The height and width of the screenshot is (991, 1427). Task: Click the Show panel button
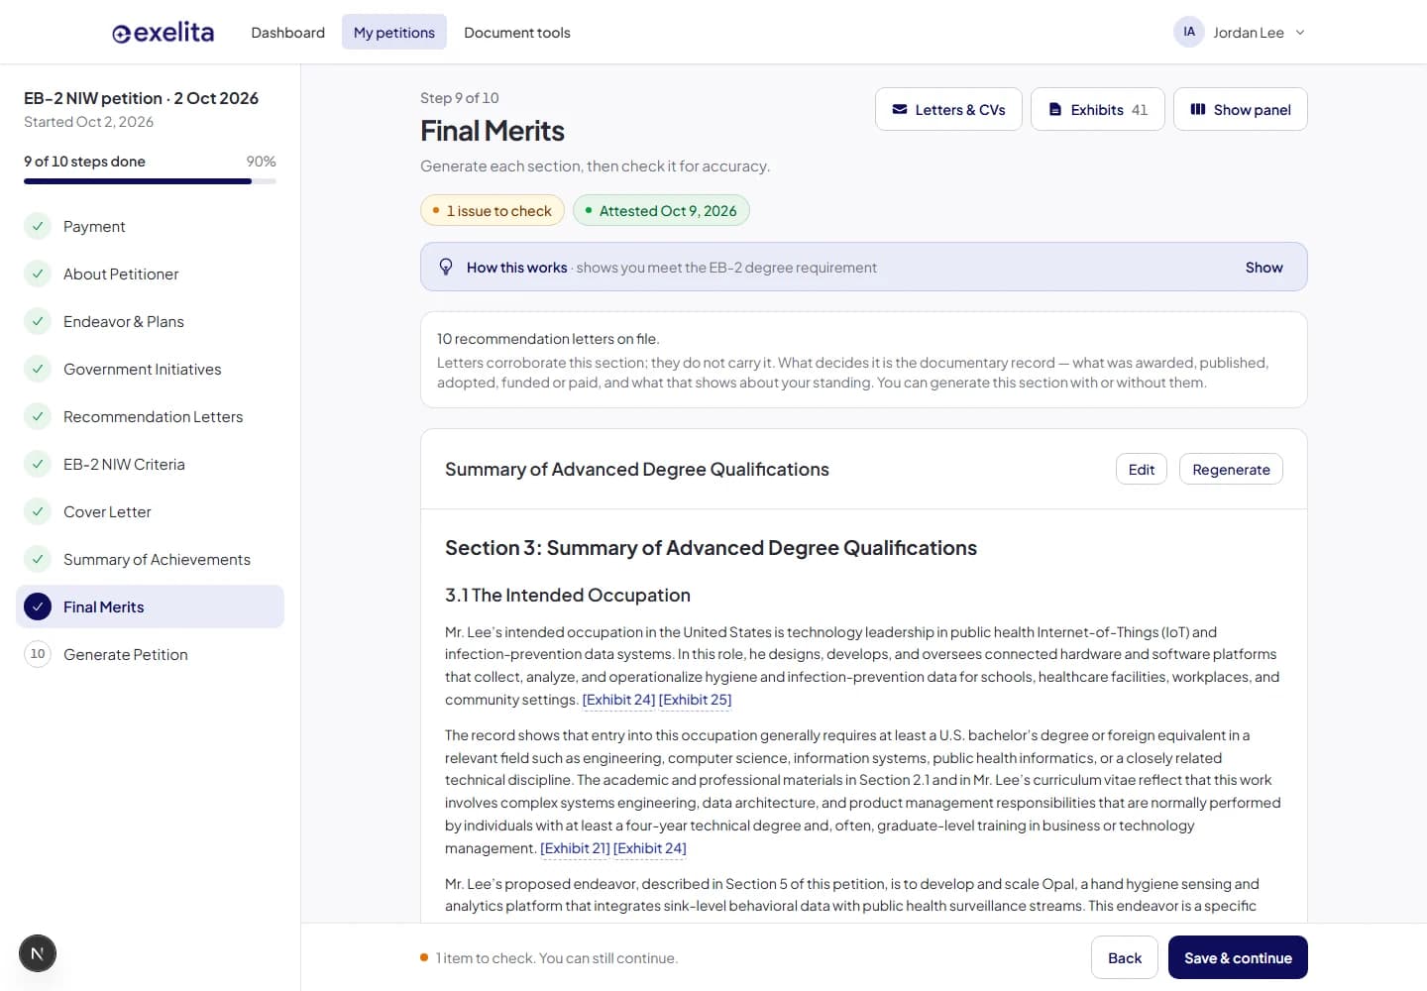point(1241,109)
